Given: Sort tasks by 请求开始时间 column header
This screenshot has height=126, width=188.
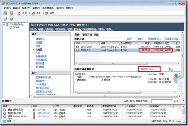Looking at the screenshot, I should (x=113, y=106).
